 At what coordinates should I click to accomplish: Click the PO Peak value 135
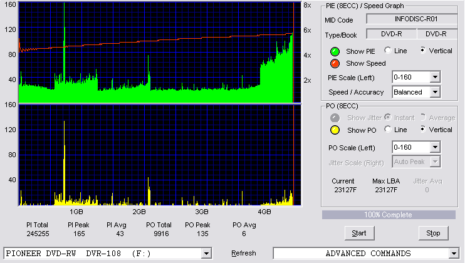(x=202, y=234)
